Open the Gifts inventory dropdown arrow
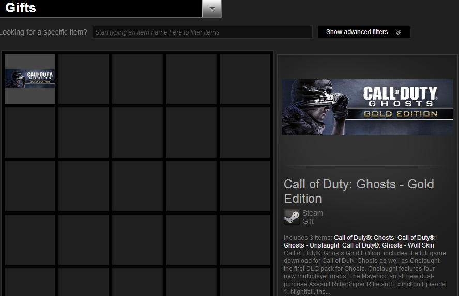 tap(212, 8)
